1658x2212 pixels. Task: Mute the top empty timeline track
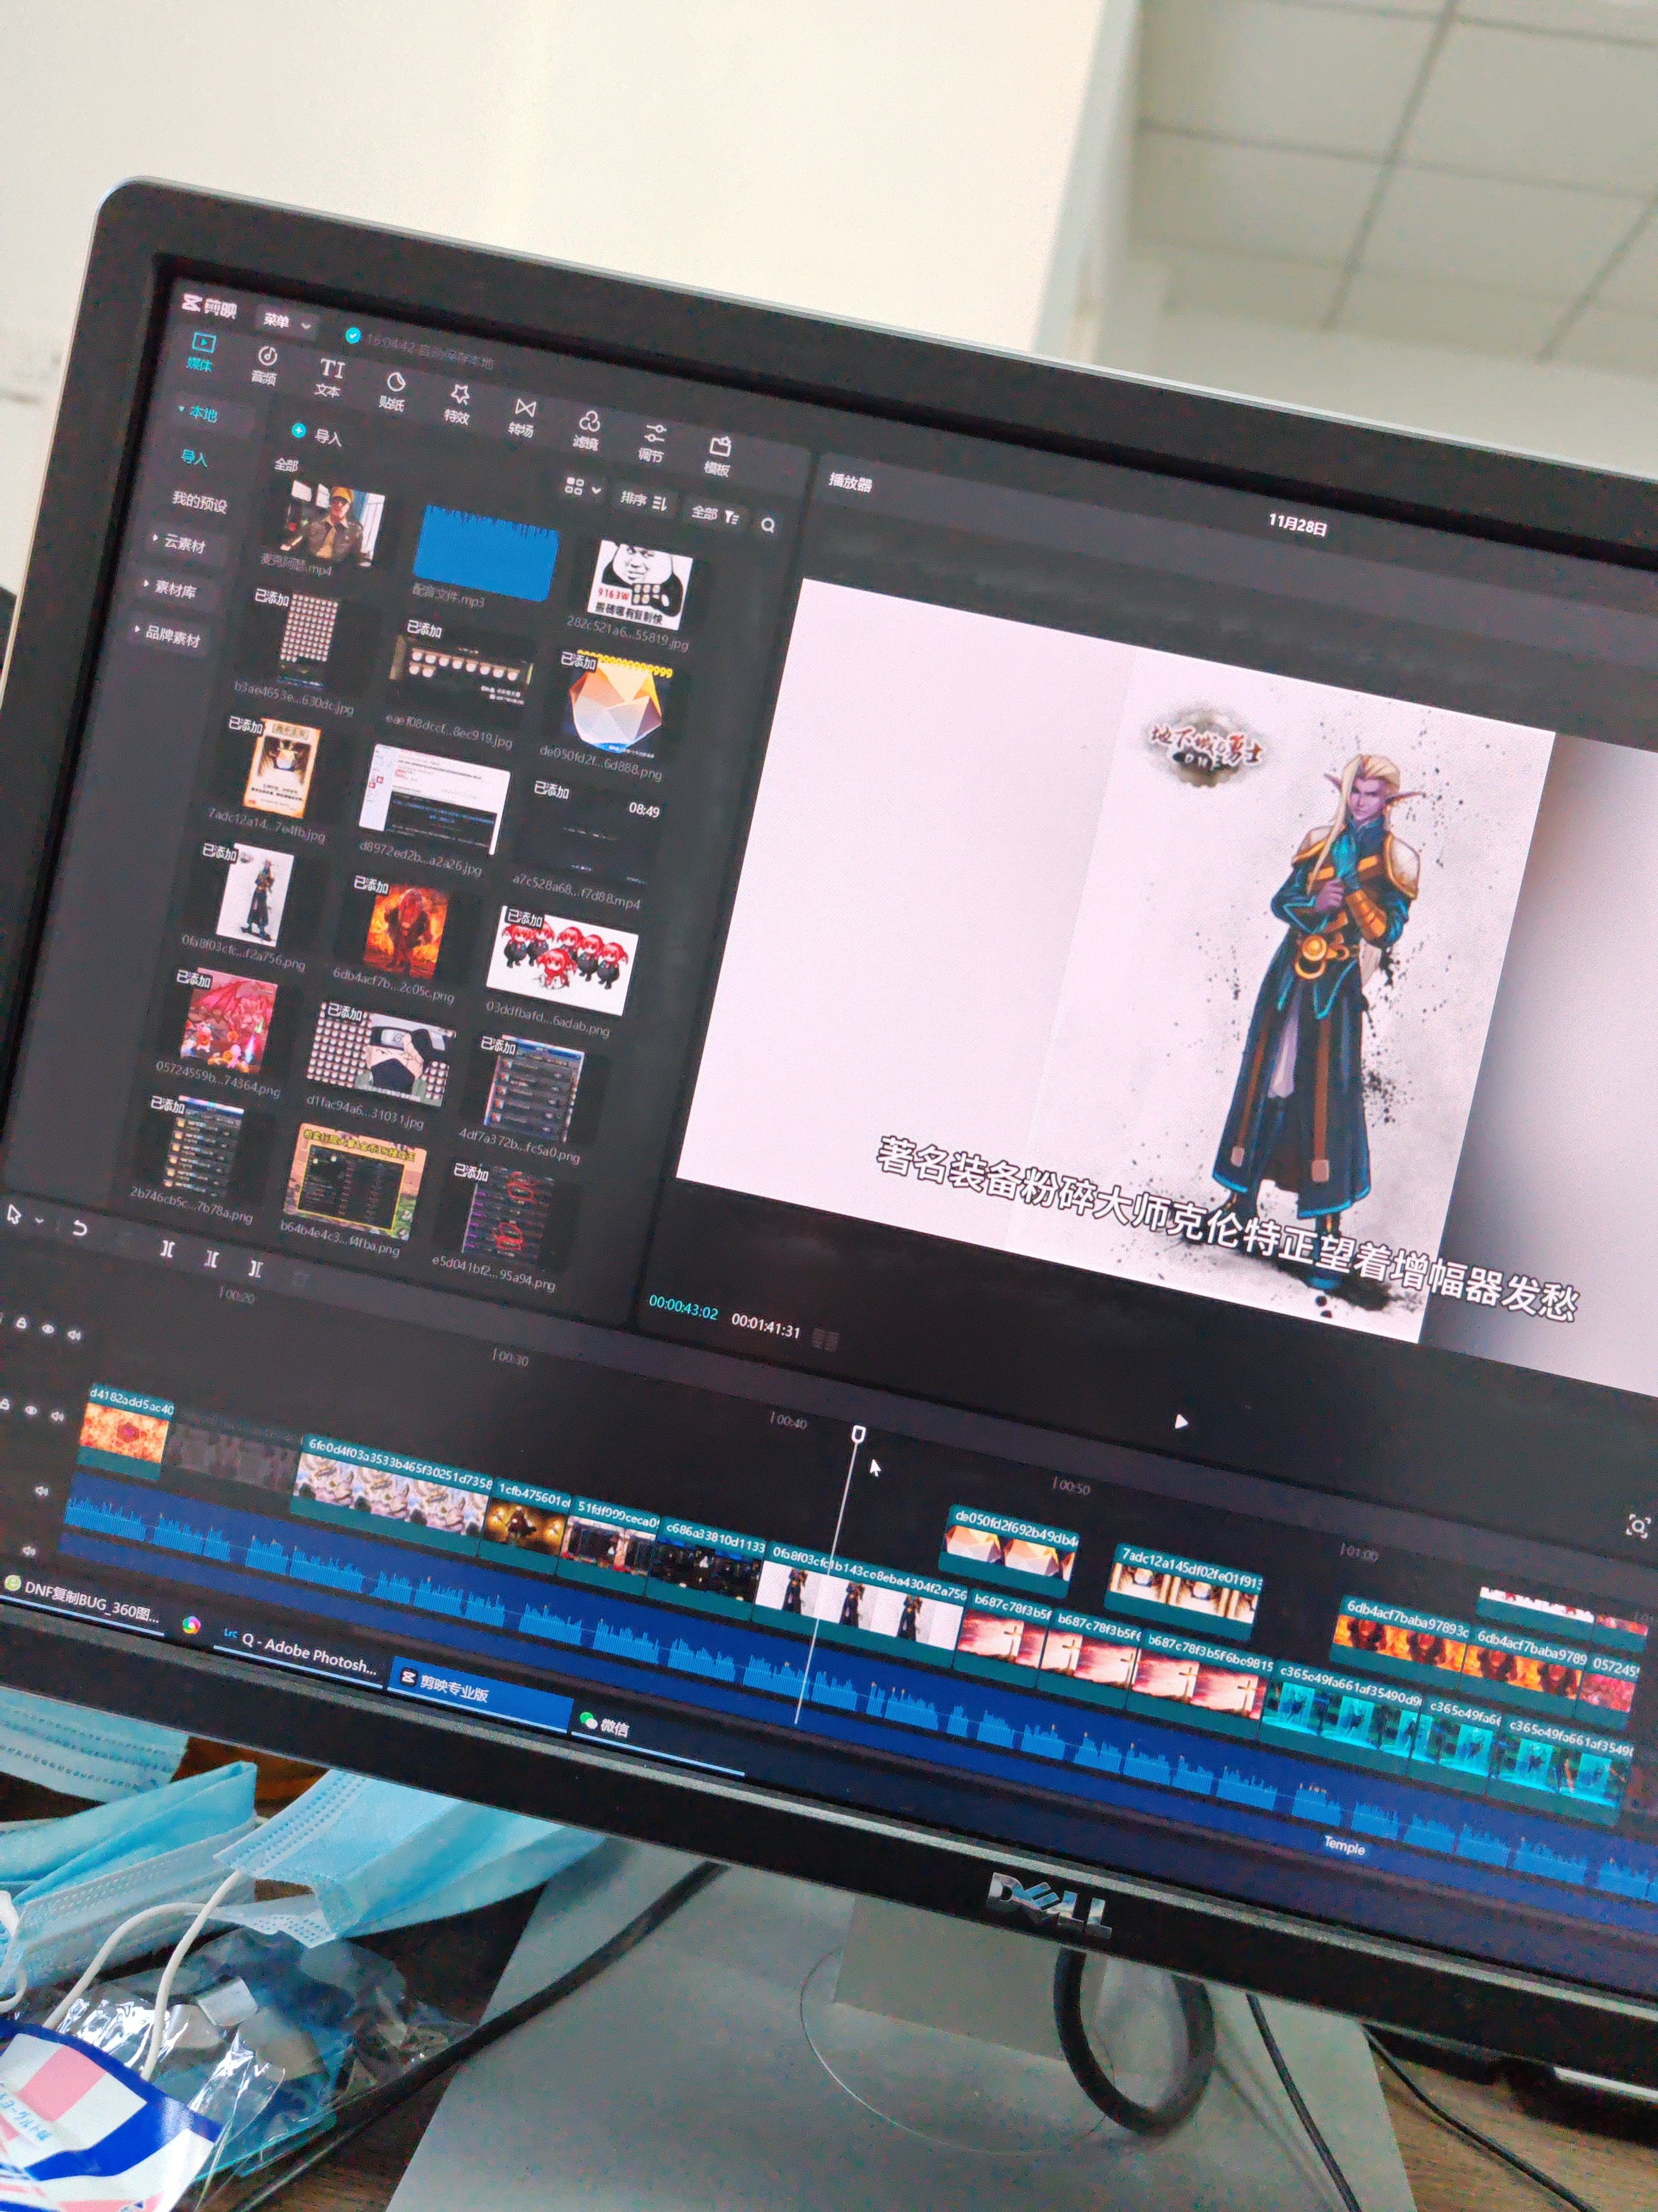coord(74,1335)
